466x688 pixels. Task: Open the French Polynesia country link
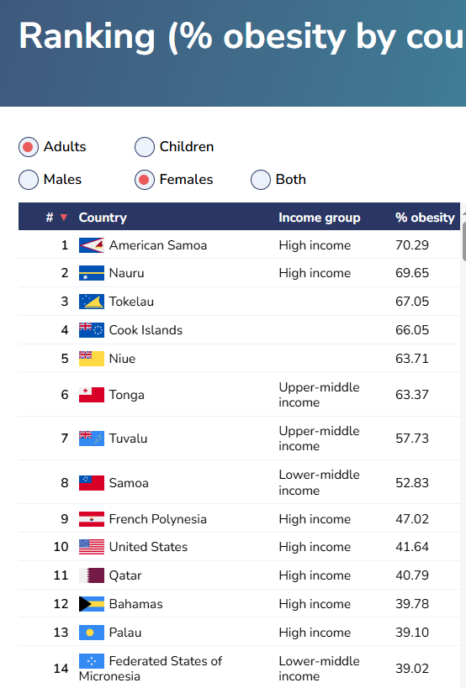[x=157, y=519]
